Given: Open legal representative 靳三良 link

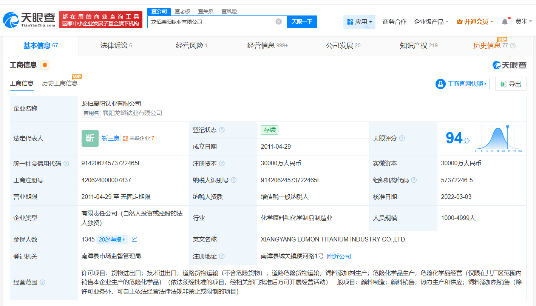Looking at the screenshot, I should (x=110, y=138).
